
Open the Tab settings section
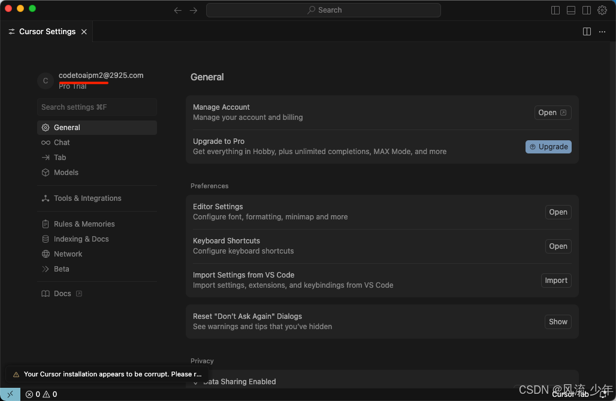coord(97,157)
